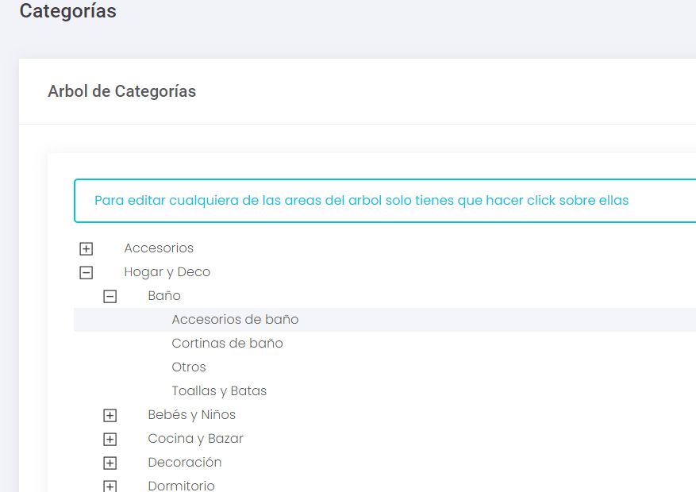Open the Dormitorio category label
This screenshot has height=492, width=696.
(182, 486)
